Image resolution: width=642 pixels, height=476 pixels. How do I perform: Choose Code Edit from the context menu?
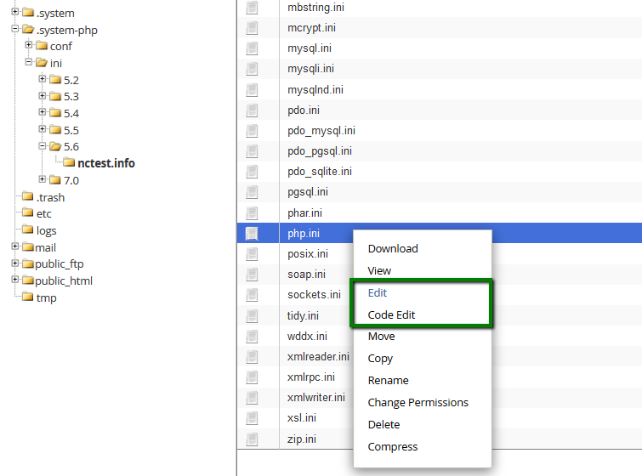[391, 314]
